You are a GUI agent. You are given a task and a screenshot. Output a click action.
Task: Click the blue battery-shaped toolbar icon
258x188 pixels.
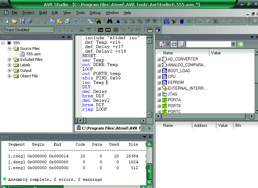pos(182,21)
